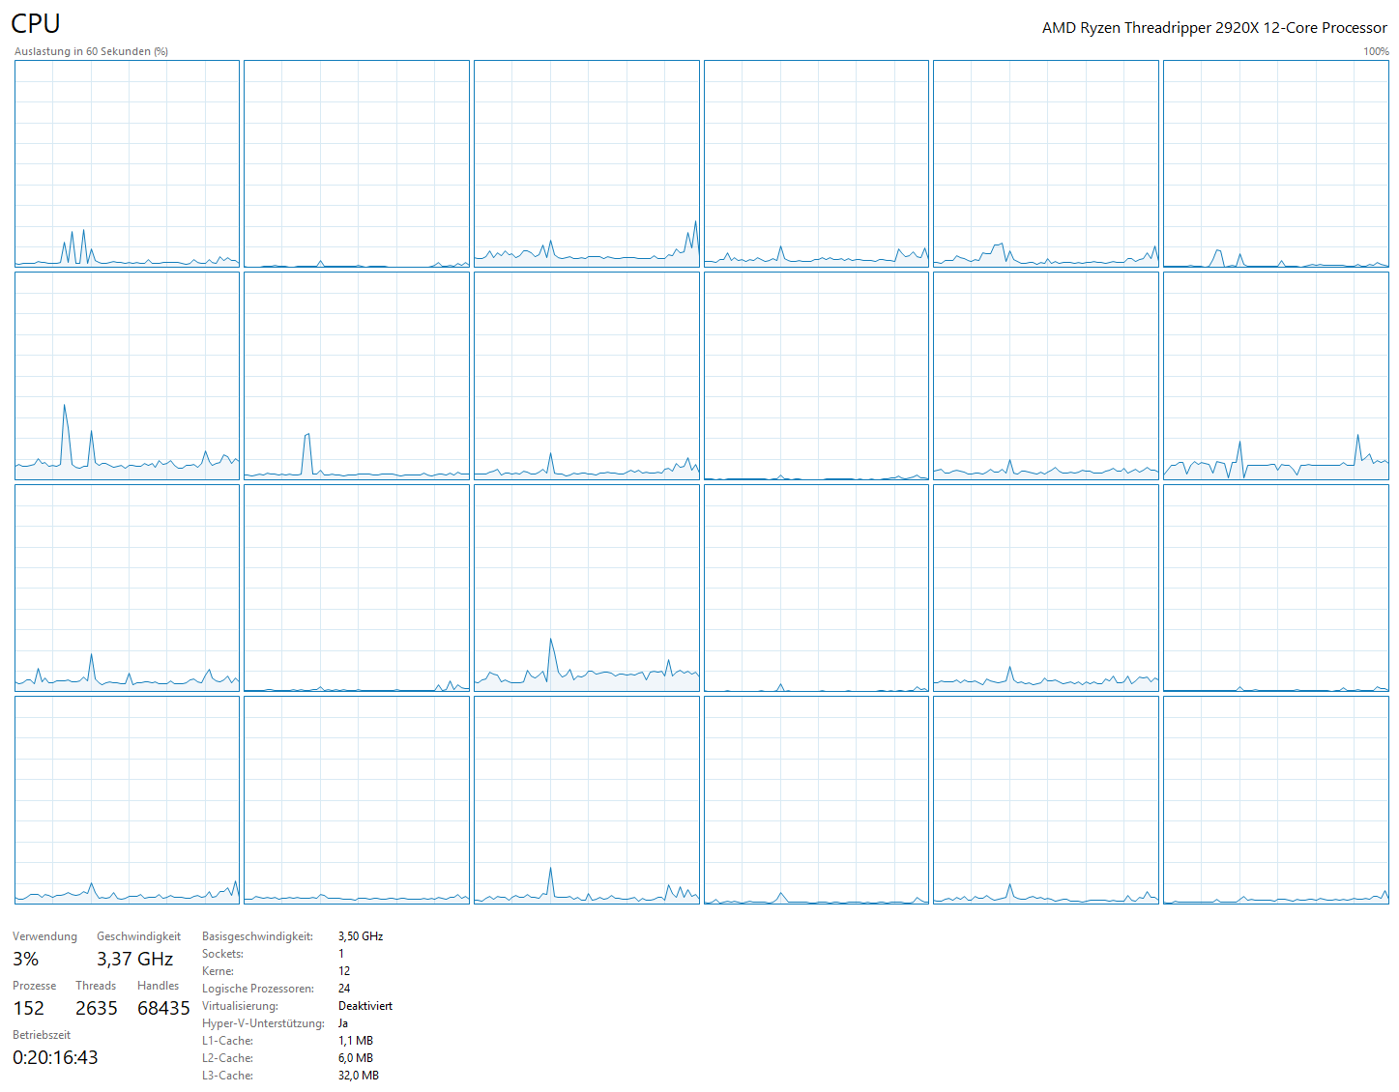This screenshot has width=1399, height=1092.
Task: Select the Logische Prozessoren value 24
Action: (x=344, y=988)
